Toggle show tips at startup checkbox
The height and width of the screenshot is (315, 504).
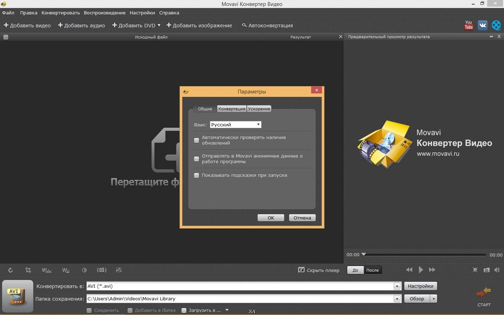(x=197, y=175)
